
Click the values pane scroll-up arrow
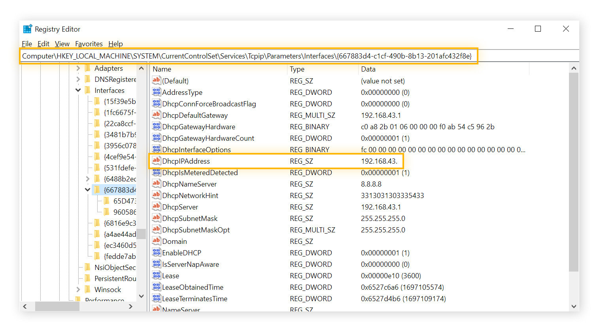[x=574, y=68]
